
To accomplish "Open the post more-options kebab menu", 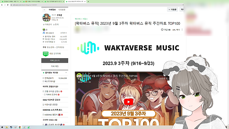I will (182, 30).
